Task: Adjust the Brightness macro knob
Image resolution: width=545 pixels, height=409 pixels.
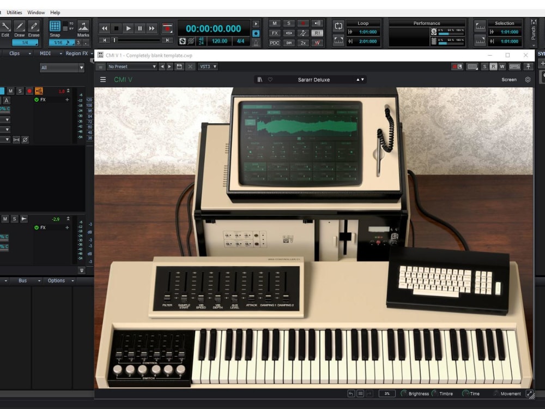Action: click(x=403, y=393)
